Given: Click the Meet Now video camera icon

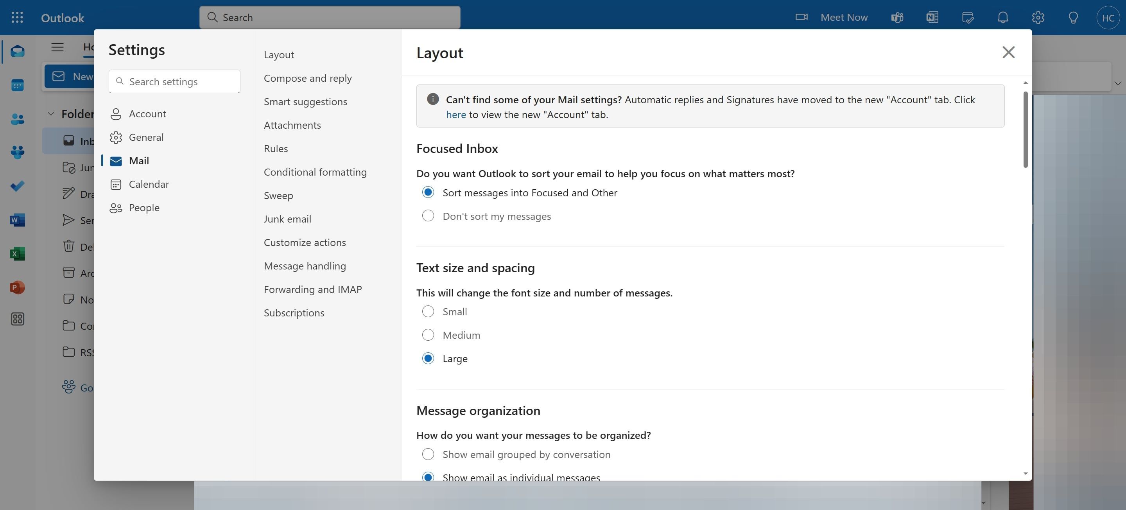Looking at the screenshot, I should tap(801, 17).
